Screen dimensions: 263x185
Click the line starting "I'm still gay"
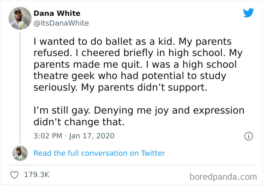pyautogui.click(x=139, y=111)
